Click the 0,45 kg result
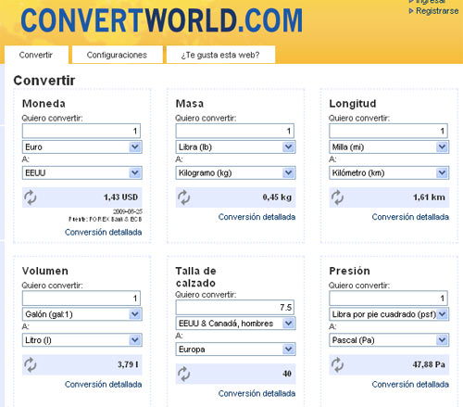The width and height of the screenshot is (463, 407). pyautogui.click(x=277, y=197)
